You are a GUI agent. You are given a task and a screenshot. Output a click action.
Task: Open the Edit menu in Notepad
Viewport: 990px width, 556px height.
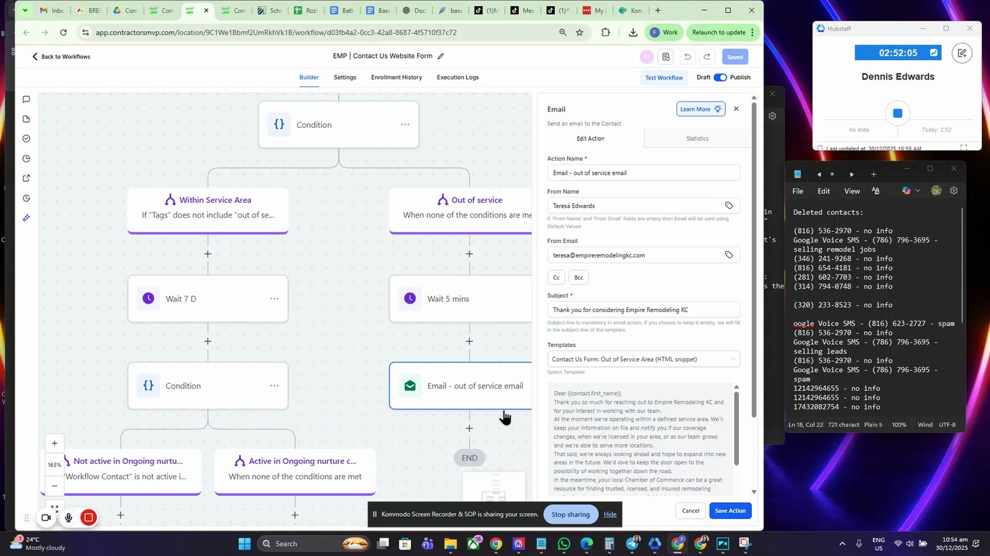point(824,191)
